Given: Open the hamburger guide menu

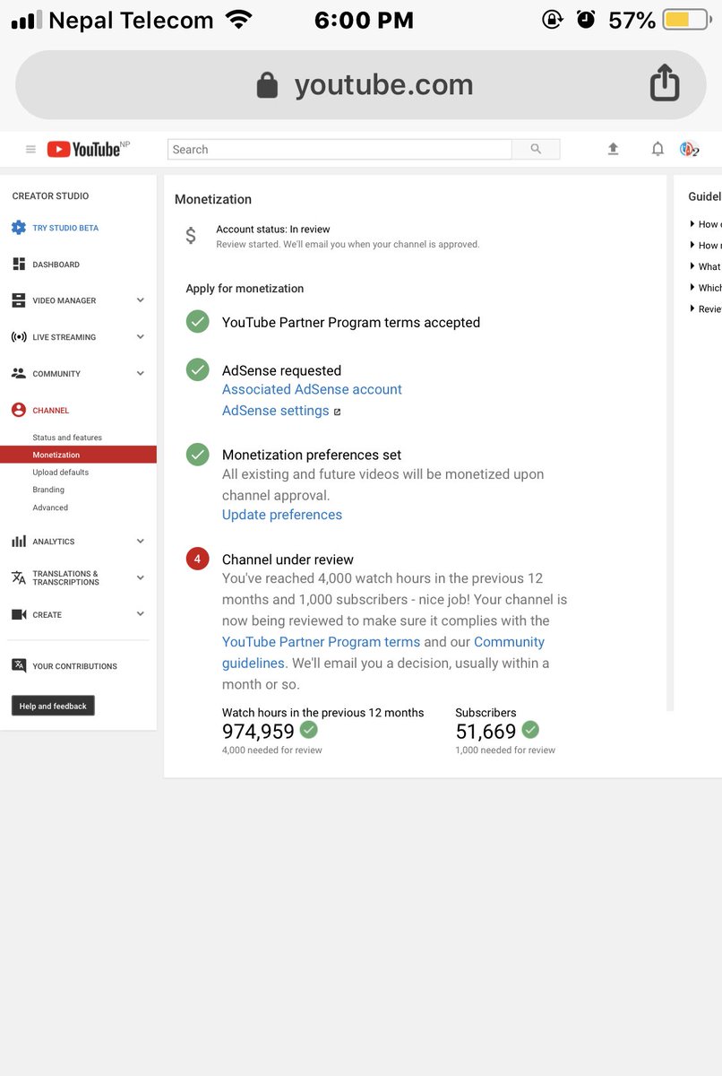Looking at the screenshot, I should (x=30, y=150).
